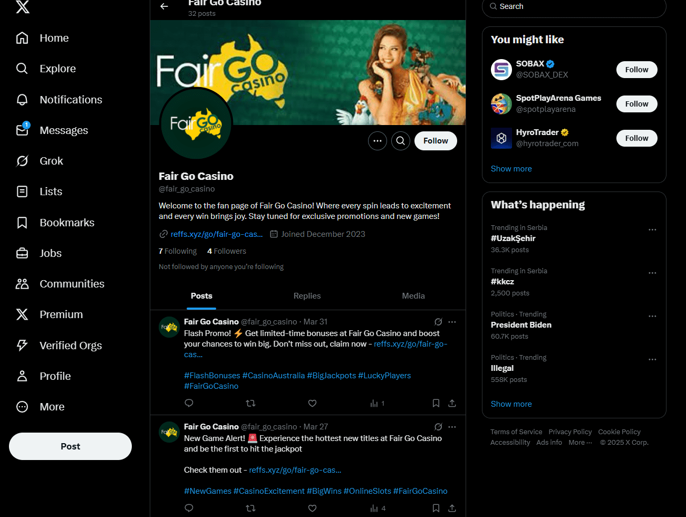Image resolution: width=686 pixels, height=517 pixels.
Task: Bookmark the New Game Alert post
Action: click(436, 508)
